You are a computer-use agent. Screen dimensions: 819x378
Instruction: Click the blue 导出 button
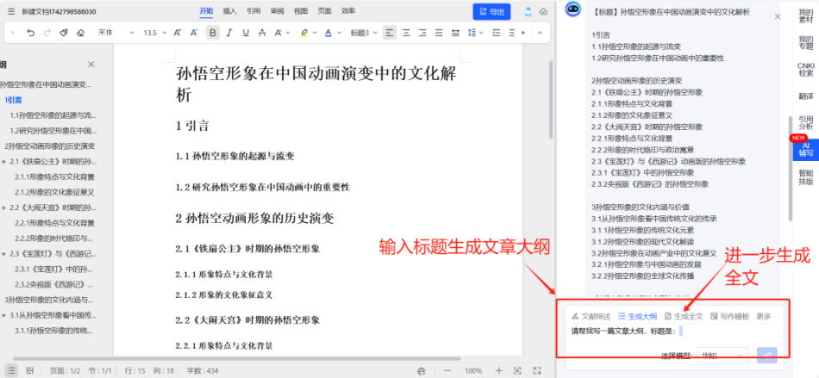491,12
